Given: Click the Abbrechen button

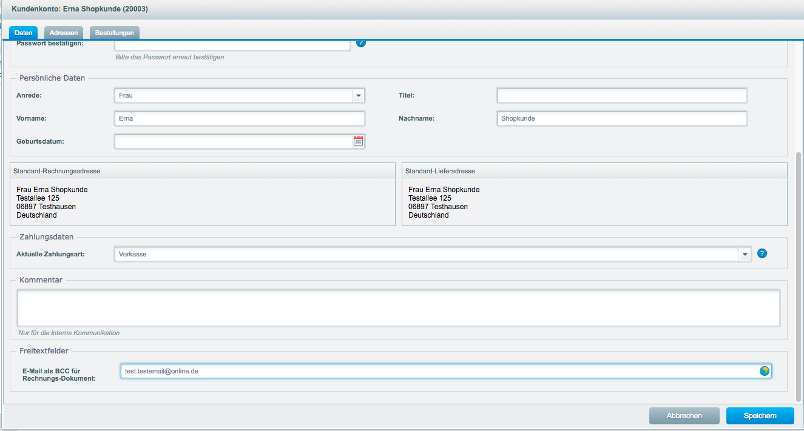Looking at the screenshot, I should 684,416.
